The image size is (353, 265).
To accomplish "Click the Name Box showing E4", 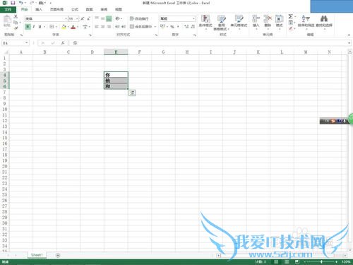I will [x=15, y=43].
